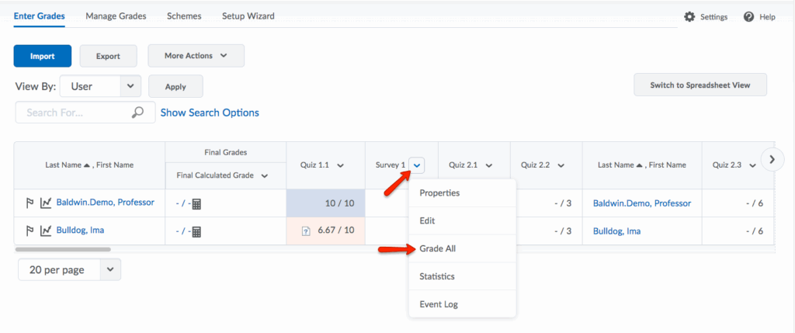The width and height of the screenshot is (795, 333).
Task: Click the Switch to Spreadsheet View button
Action: pyautogui.click(x=700, y=85)
